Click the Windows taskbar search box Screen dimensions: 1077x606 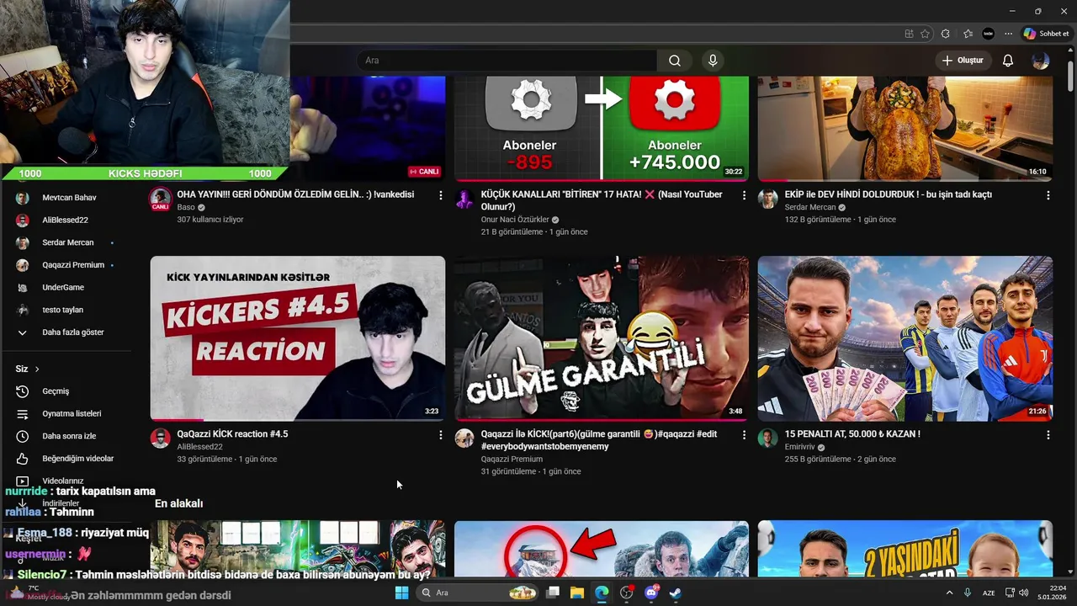pos(479,593)
